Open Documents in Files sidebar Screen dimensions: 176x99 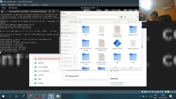point(69,40)
